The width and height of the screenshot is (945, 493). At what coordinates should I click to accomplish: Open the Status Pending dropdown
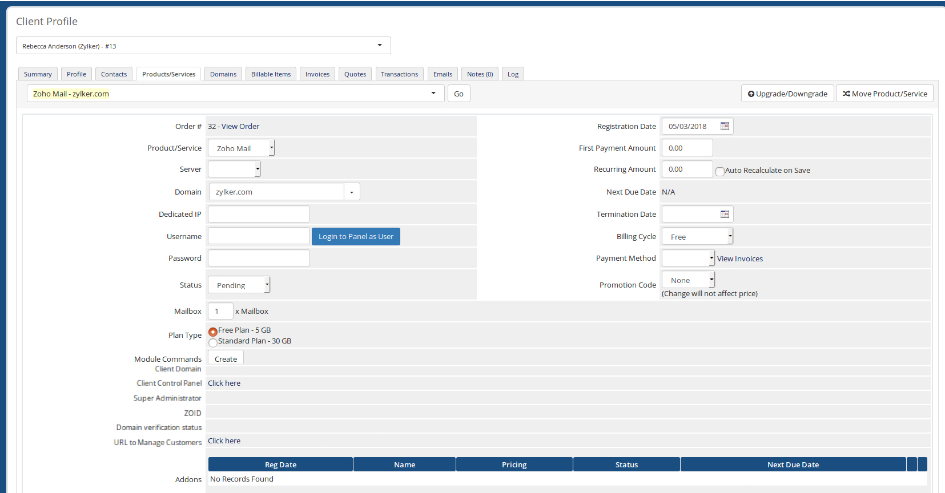(239, 285)
